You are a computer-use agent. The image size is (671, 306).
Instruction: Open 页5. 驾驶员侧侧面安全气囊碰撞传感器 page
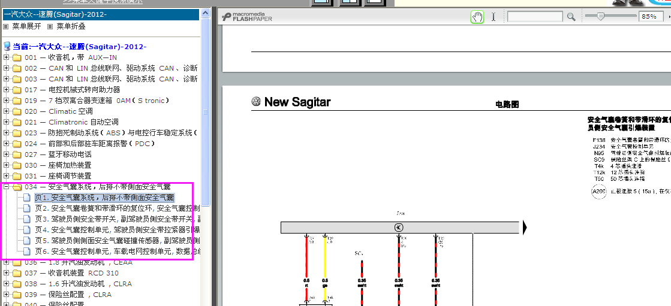[x=118, y=241]
